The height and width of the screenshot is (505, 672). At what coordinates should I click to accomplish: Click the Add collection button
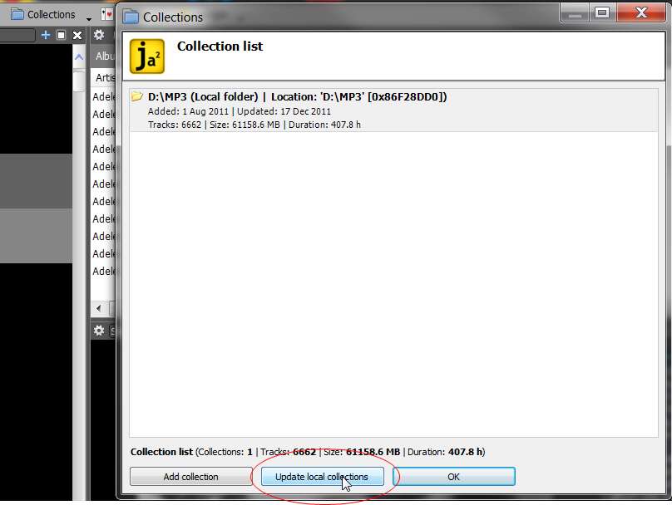click(191, 476)
